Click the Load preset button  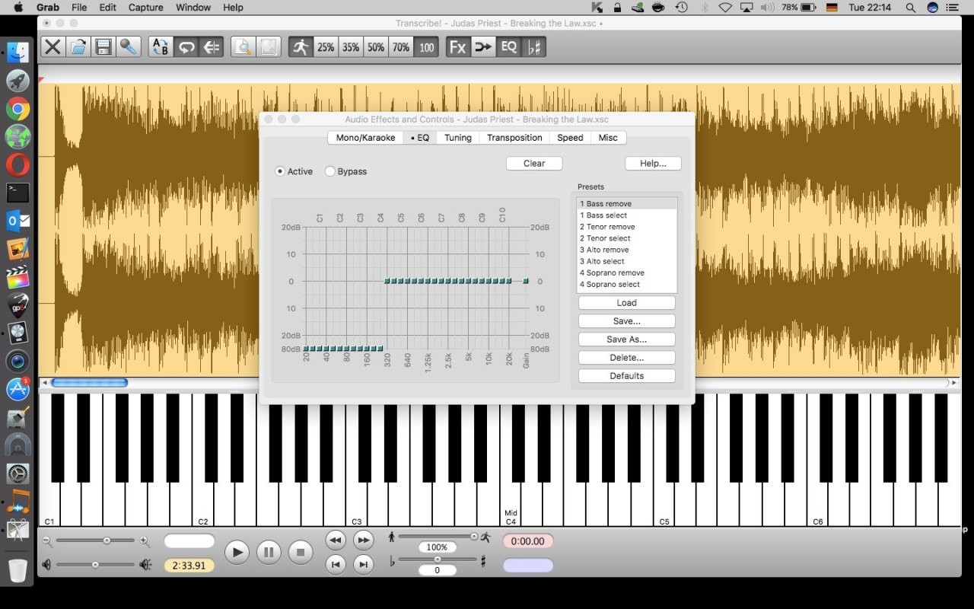627,303
